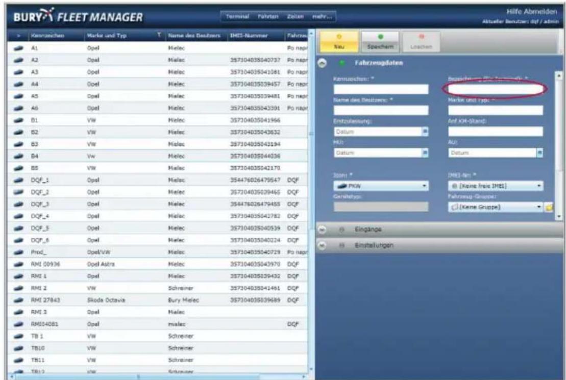Focus the Marke und Typ input field
566x380 pixels.
(x=496, y=110)
